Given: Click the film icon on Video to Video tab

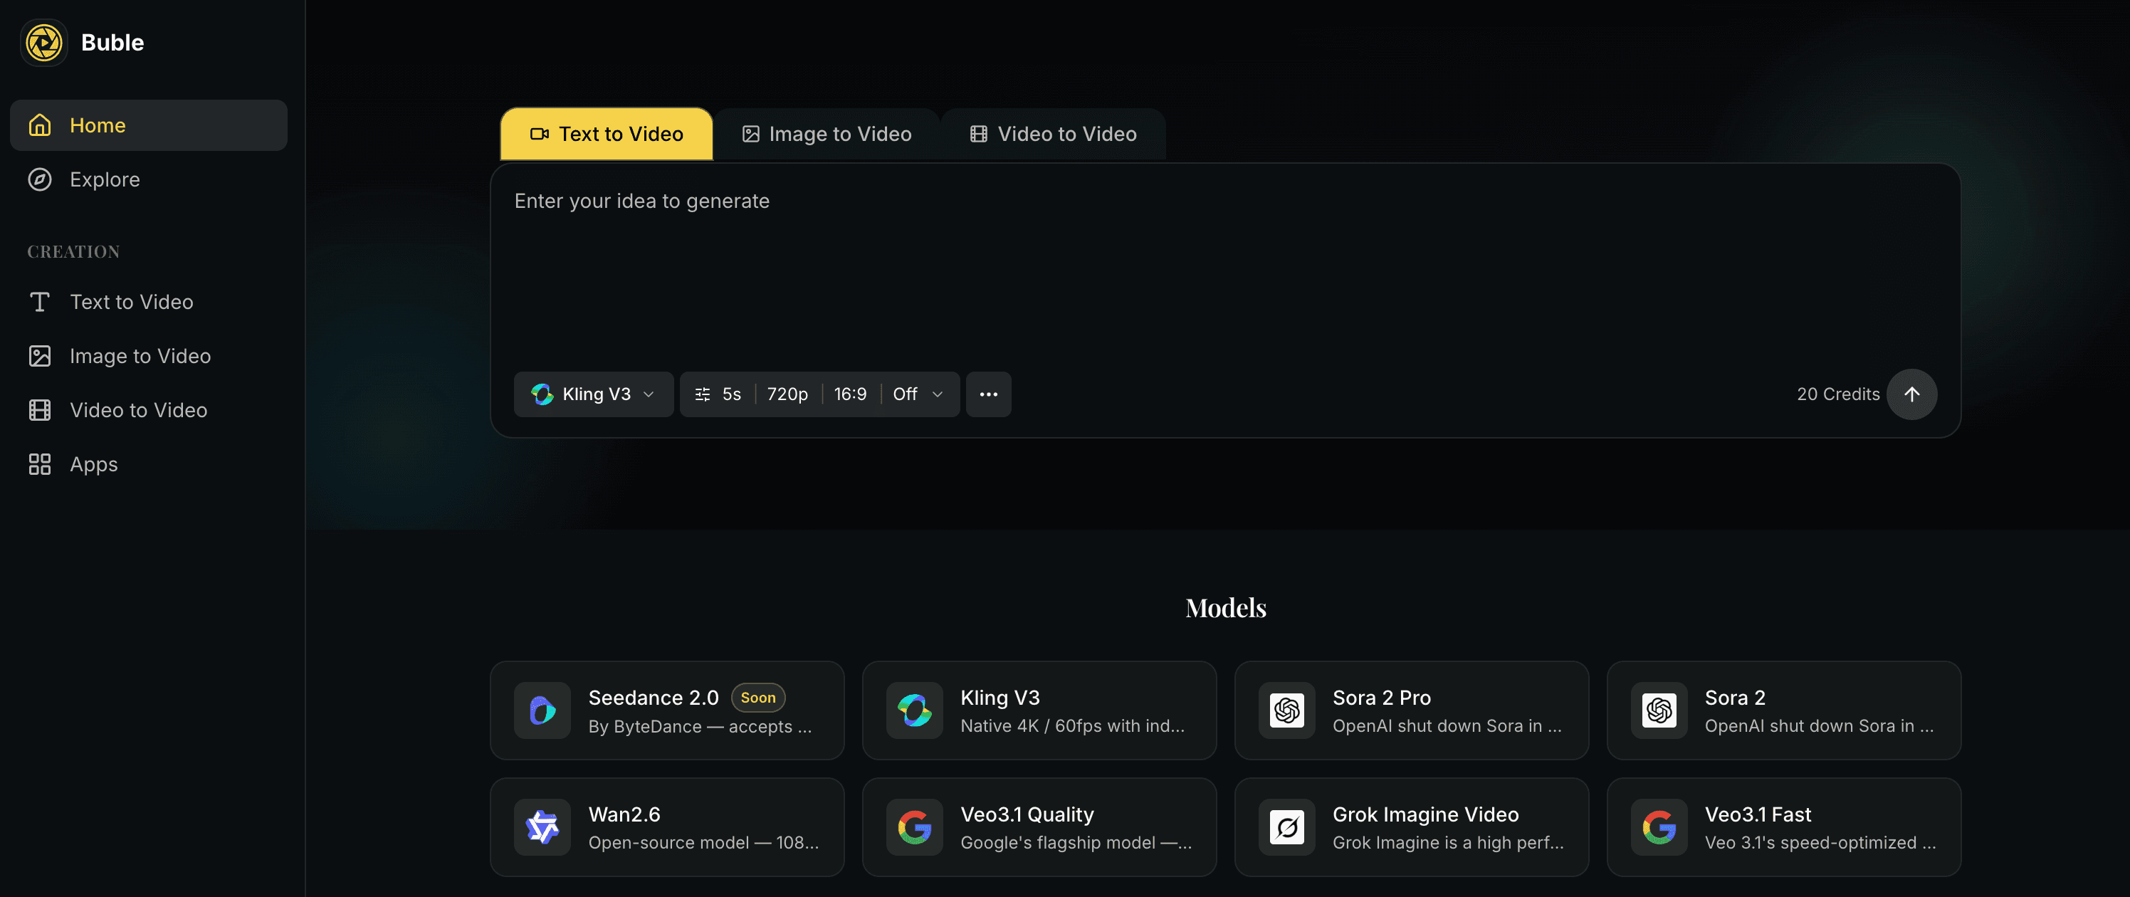Looking at the screenshot, I should [x=979, y=134].
